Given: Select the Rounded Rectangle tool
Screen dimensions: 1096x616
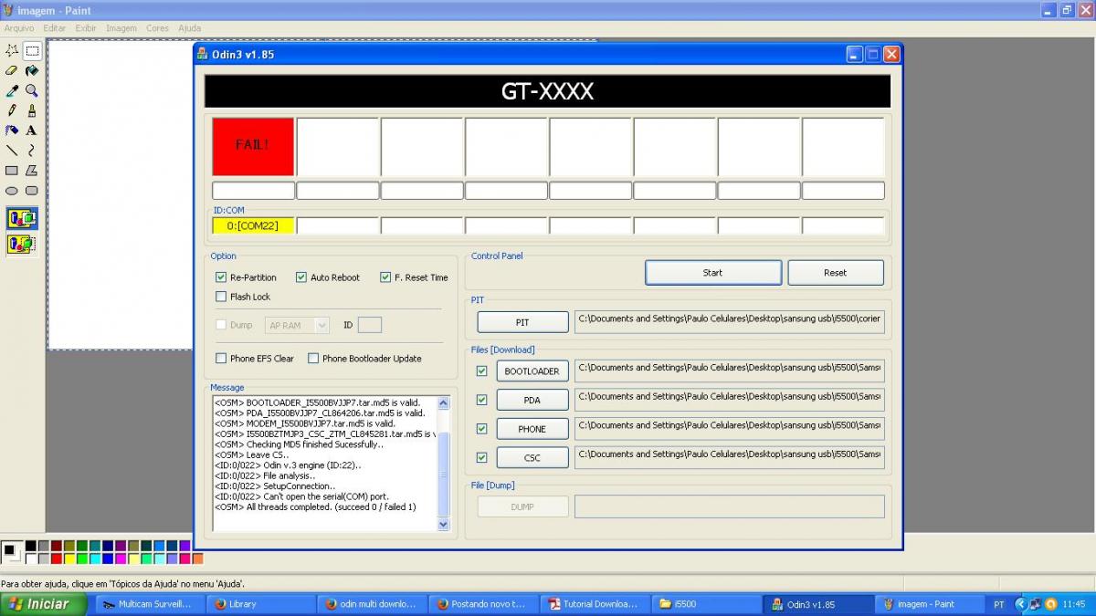Looking at the screenshot, I should pos(32,191).
